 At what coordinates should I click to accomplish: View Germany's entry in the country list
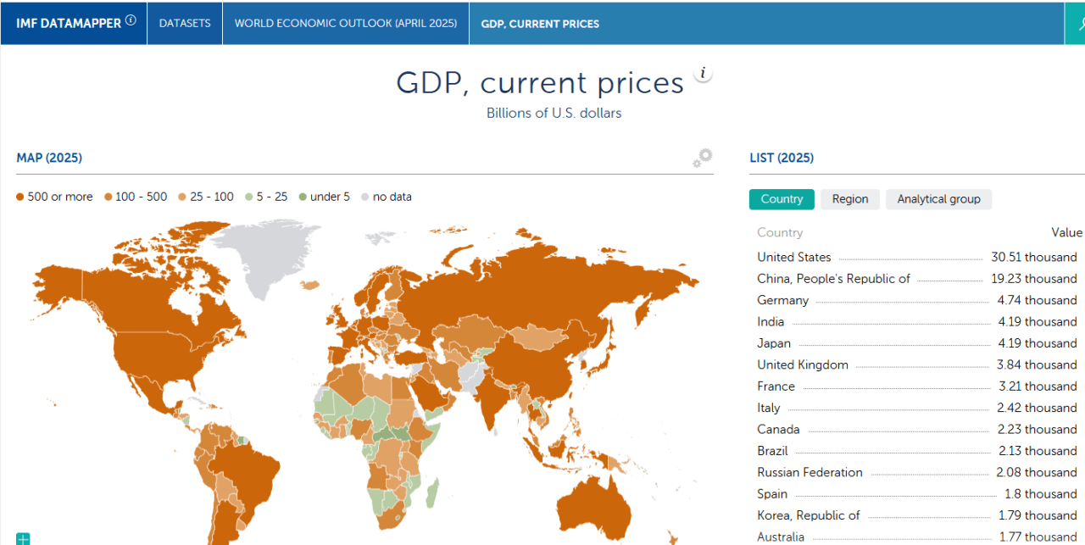click(x=782, y=300)
